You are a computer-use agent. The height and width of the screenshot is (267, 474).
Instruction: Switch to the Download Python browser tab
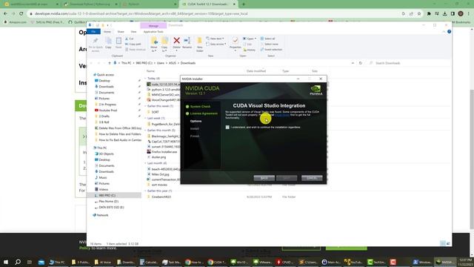pos(90,4)
